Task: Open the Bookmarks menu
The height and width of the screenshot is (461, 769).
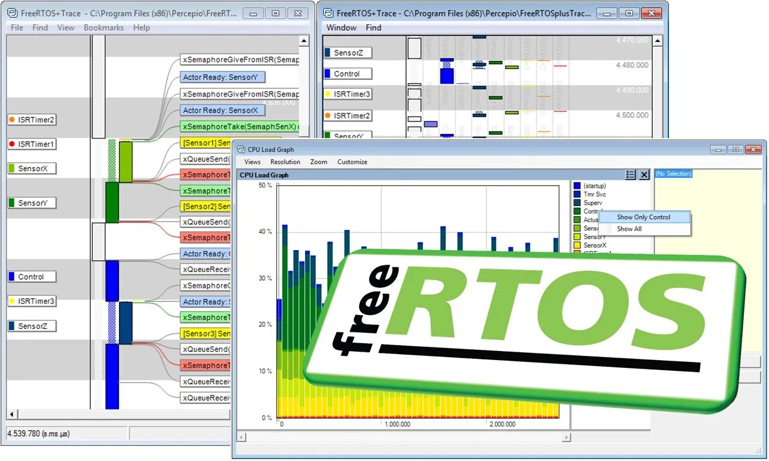Action: (103, 28)
